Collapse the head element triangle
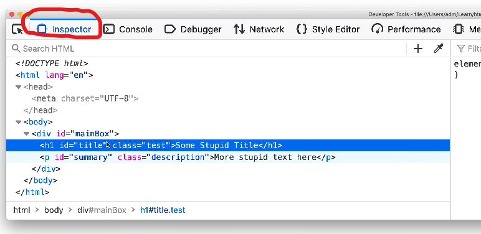This screenshot has height=234, width=481. [19, 87]
